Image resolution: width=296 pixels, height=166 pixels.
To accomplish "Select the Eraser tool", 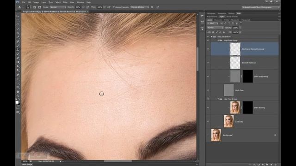I will (18, 58).
